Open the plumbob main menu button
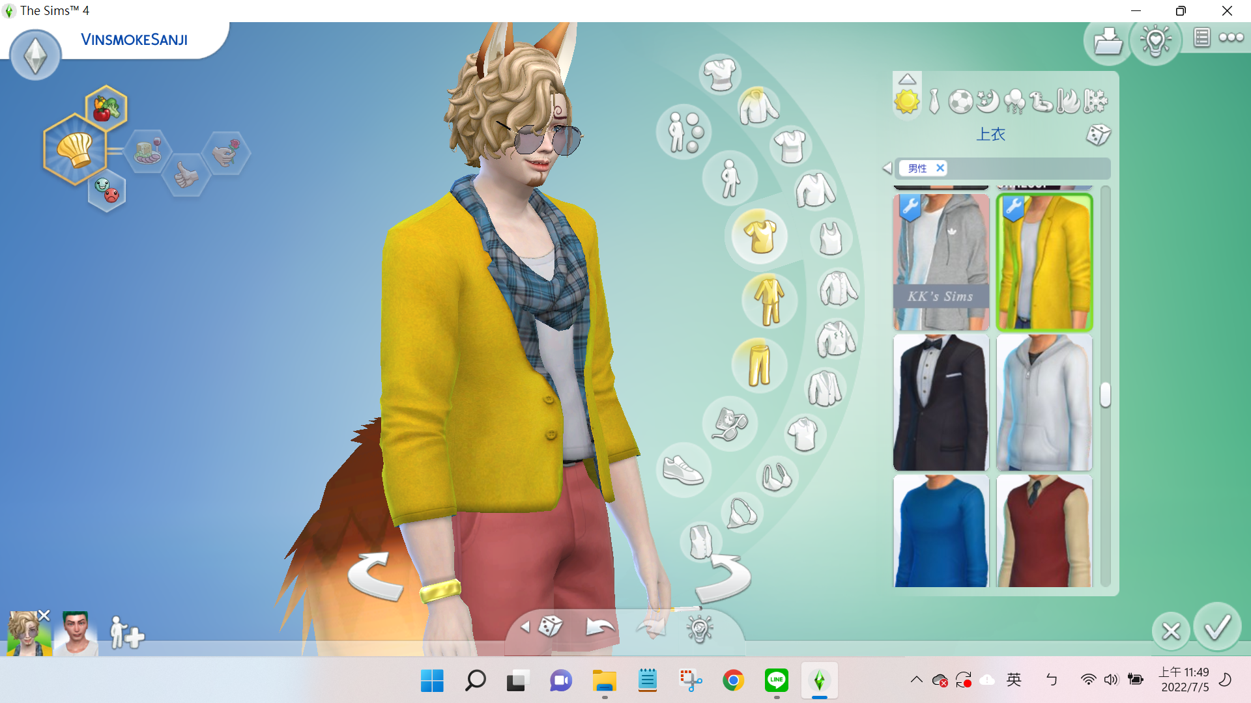The image size is (1251, 703). [x=35, y=56]
